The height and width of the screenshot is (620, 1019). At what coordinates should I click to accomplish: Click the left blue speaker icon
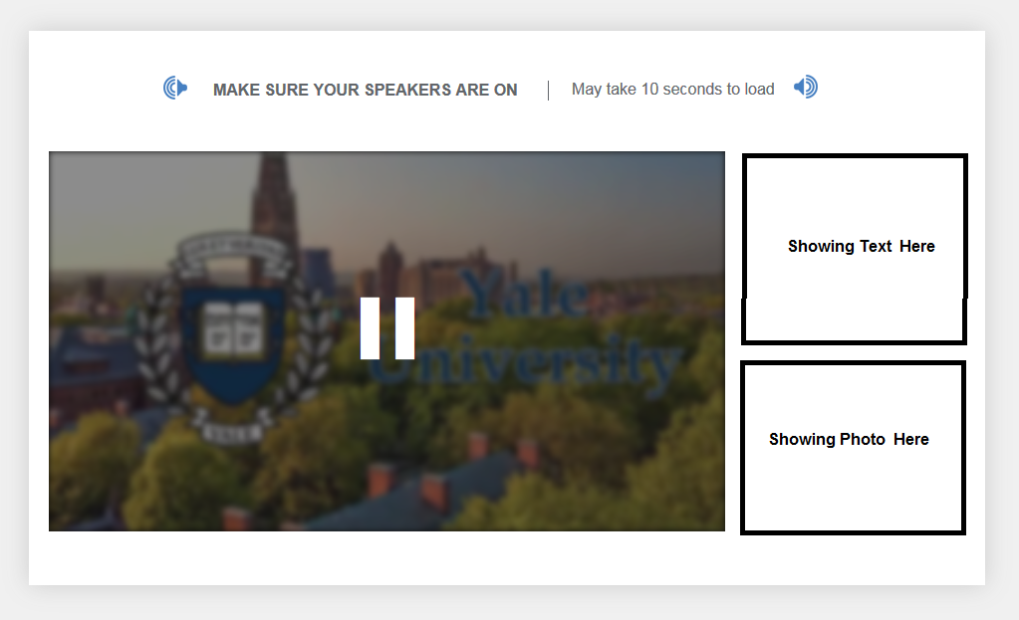175,88
